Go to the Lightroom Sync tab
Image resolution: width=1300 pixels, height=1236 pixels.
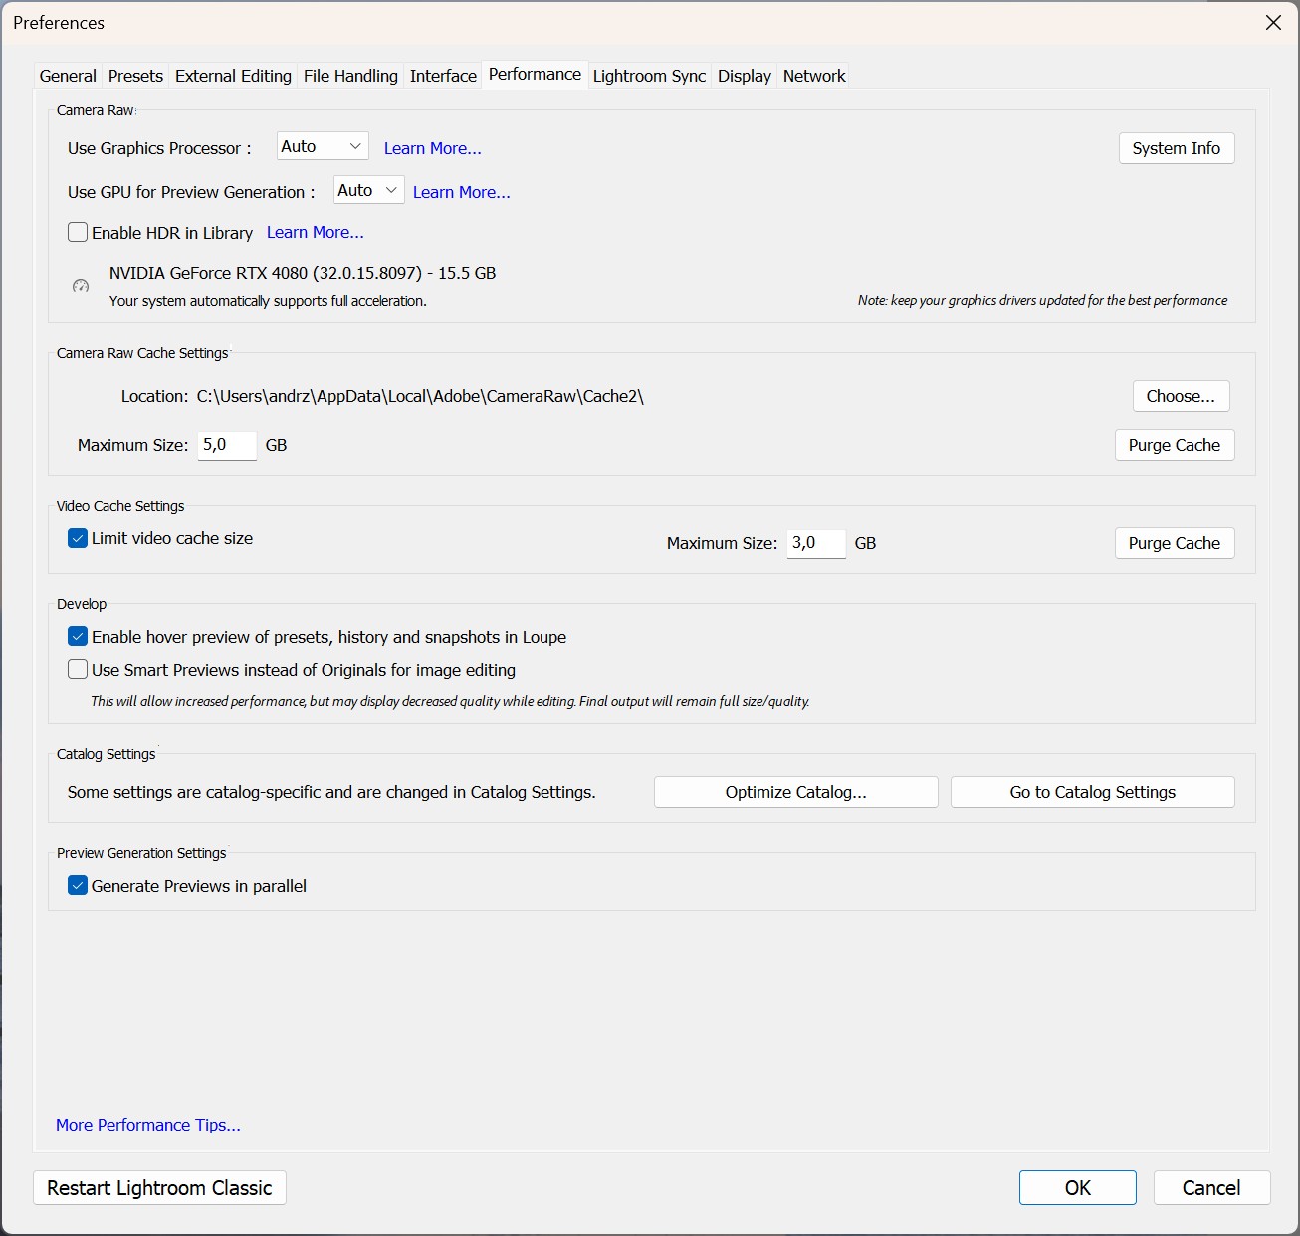click(649, 76)
